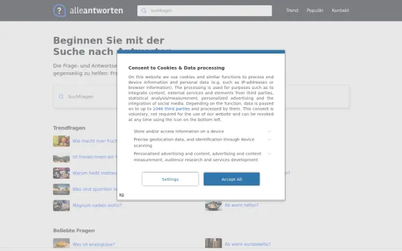The width and height of the screenshot is (402, 251).
Task: Click the alleantworten question mark logo
Action: (59, 11)
